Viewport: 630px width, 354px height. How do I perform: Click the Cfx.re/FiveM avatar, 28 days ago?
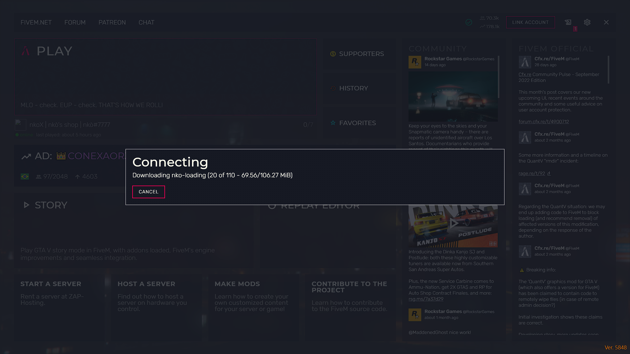click(525, 62)
